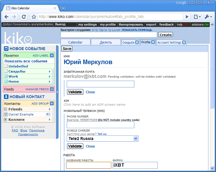Click the Новый контакт person icon
This screenshot has height=172, width=216.
(6, 97)
